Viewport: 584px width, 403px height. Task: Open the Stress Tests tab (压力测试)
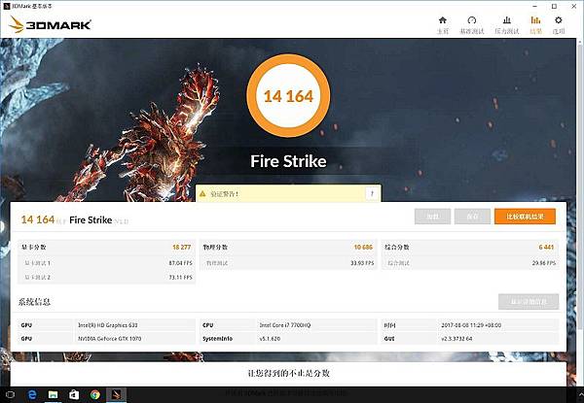[506, 25]
